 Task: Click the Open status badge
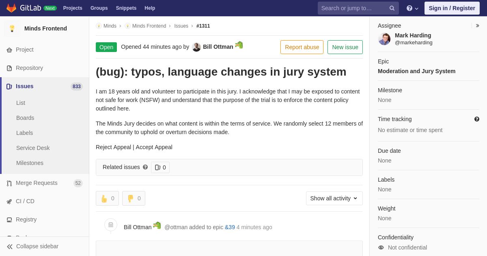click(106, 47)
